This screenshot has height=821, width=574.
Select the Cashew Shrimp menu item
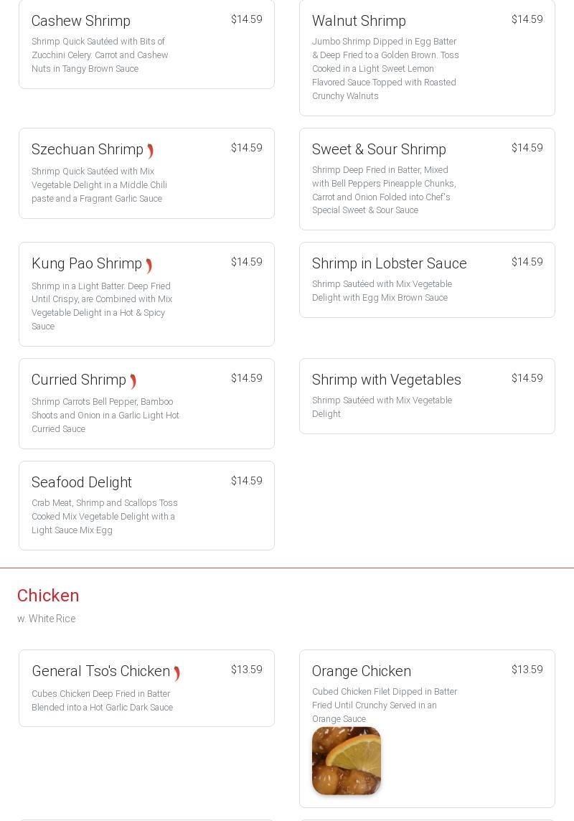[146, 44]
